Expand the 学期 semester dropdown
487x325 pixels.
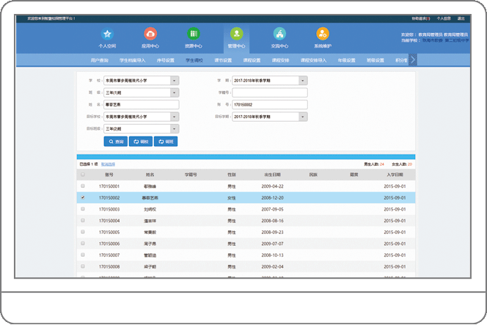[x=303, y=81]
